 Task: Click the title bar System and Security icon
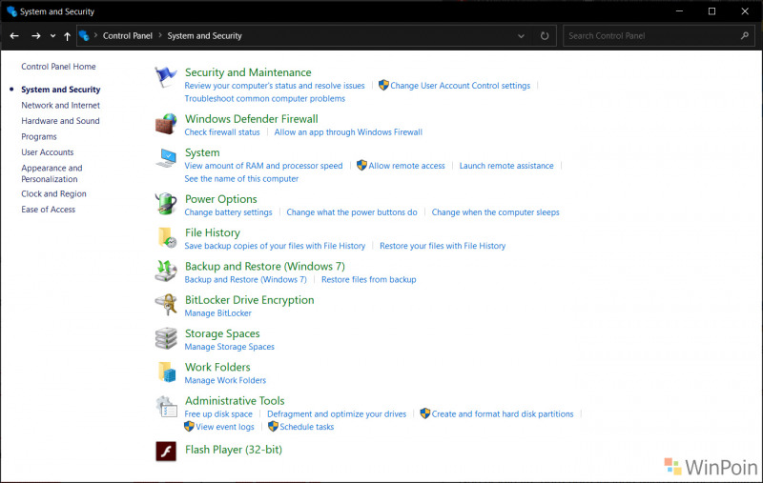(11, 11)
